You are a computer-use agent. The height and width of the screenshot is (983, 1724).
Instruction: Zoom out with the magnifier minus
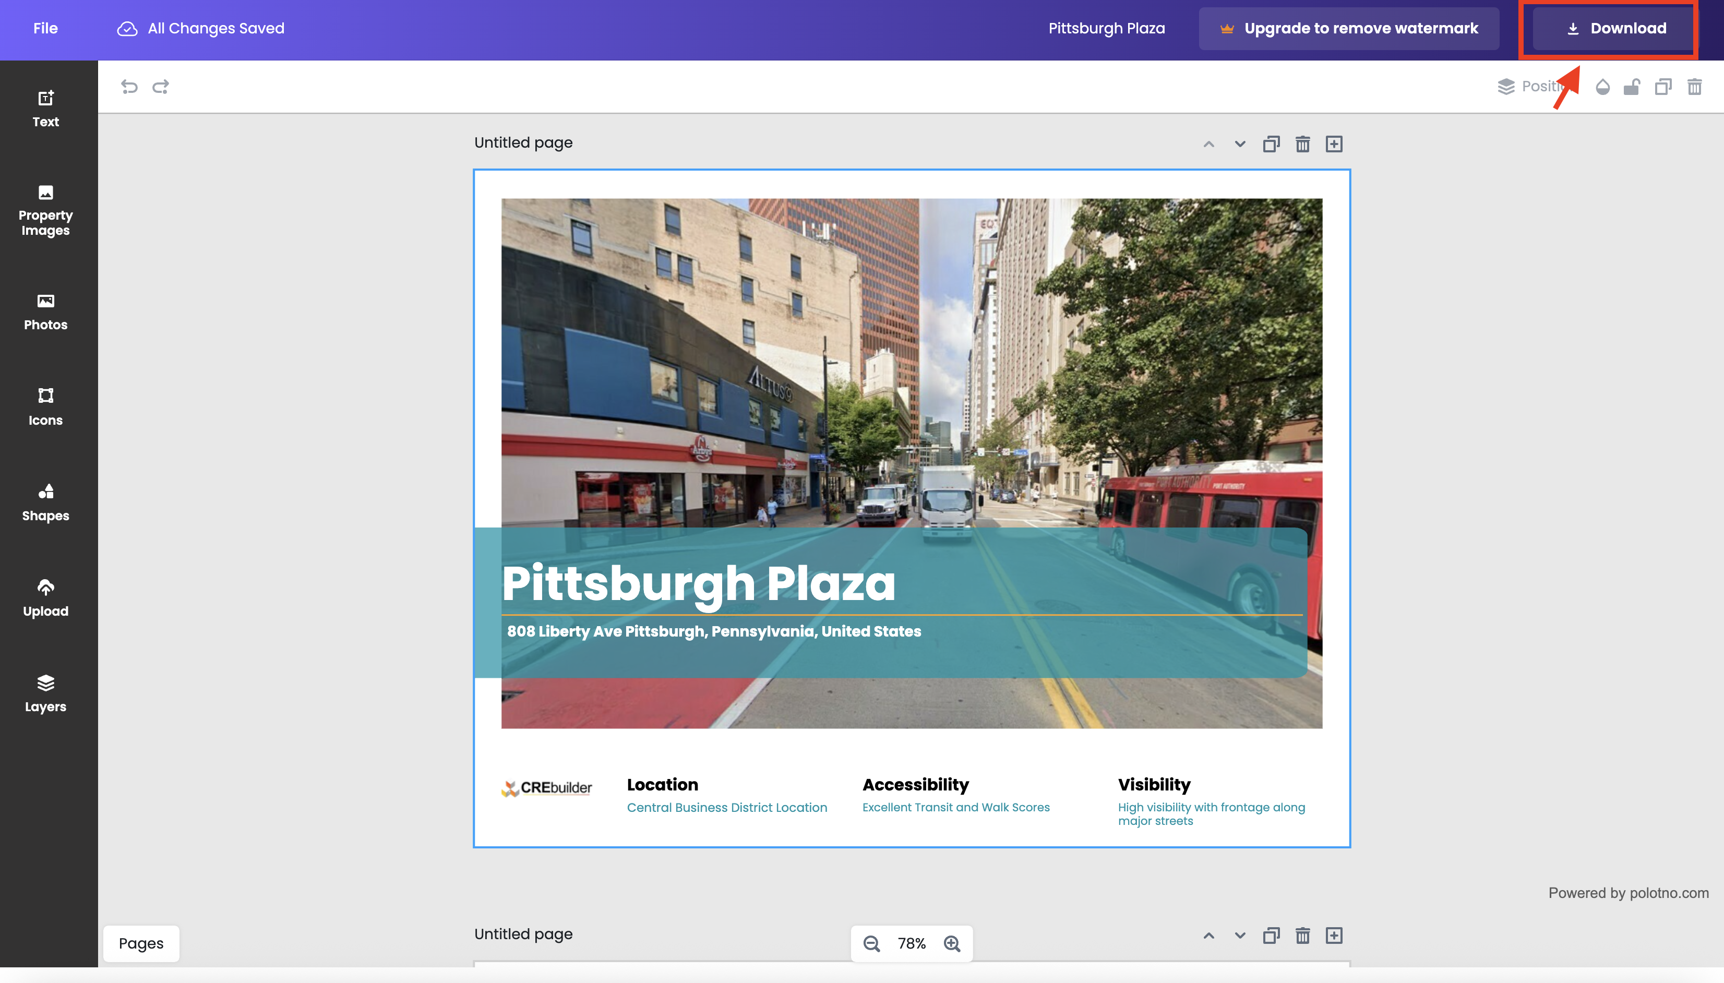click(x=871, y=943)
